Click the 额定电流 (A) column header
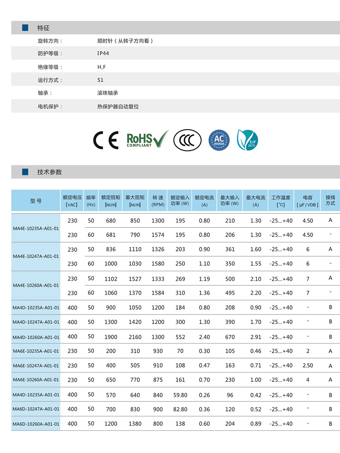 [204, 201]
